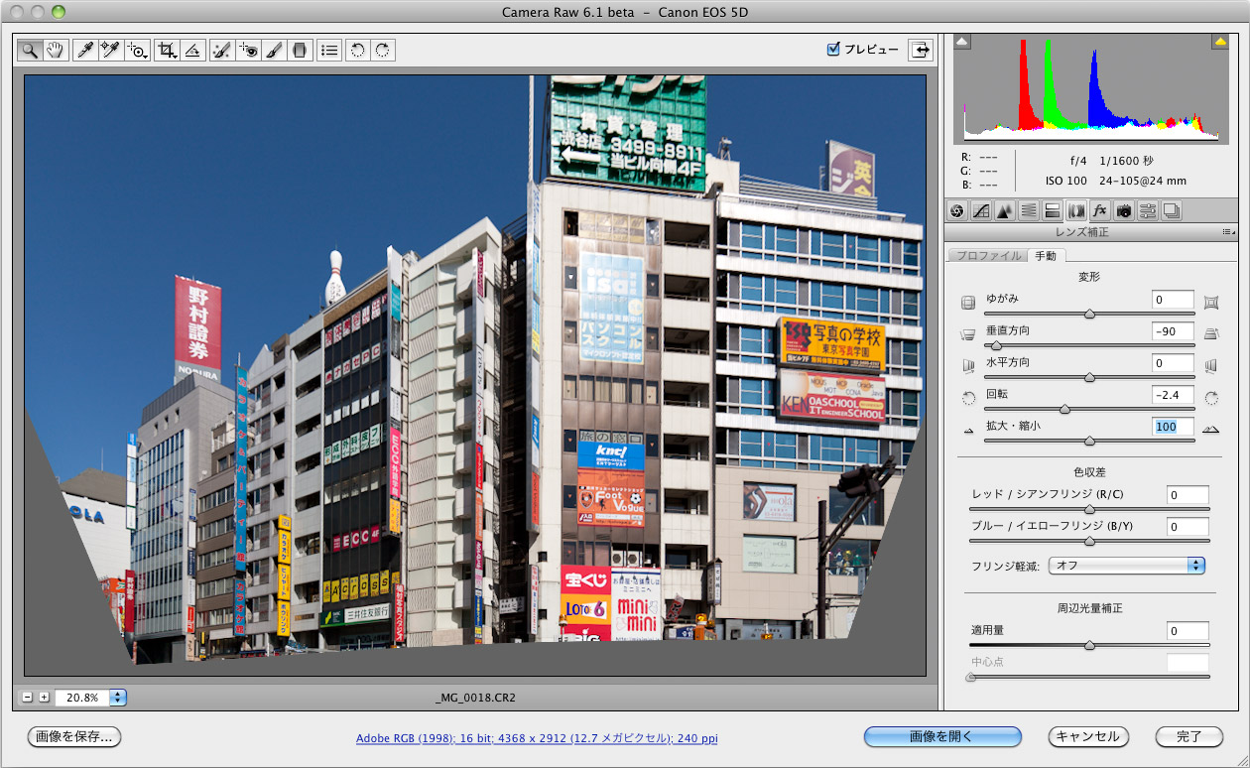Screen dimensions: 1250x768
Task: Toggle full screen mode icon
Action: tap(922, 50)
